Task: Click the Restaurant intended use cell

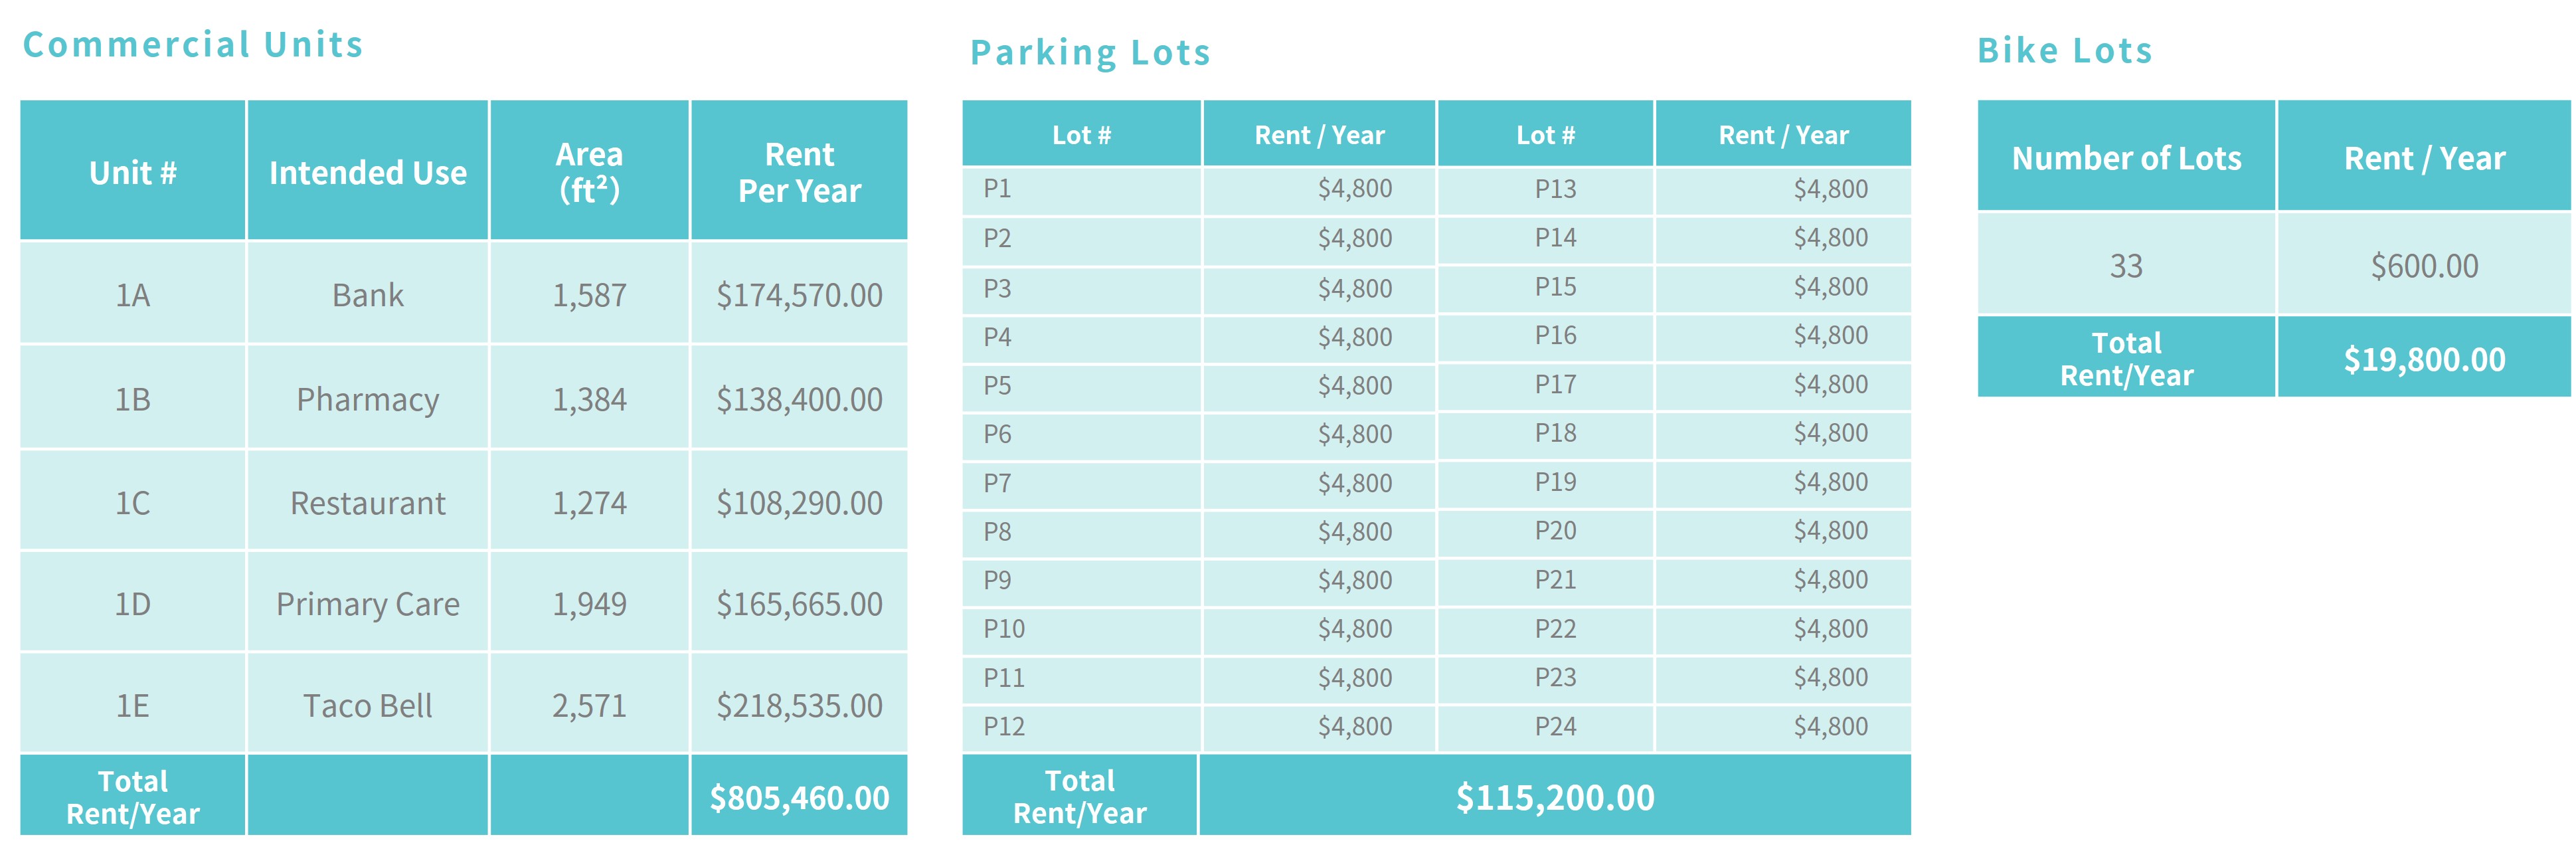Action: pyautogui.click(x=367, y=502)
